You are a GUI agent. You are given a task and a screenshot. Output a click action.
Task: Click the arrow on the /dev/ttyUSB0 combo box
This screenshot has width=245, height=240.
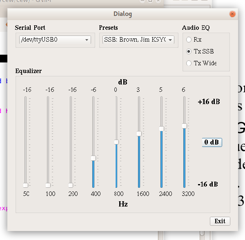pos(87,40)
